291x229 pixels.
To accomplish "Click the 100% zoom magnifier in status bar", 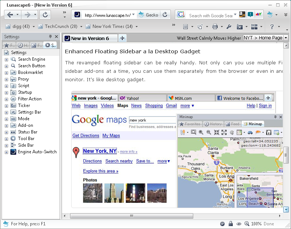I will coord(247,224).
